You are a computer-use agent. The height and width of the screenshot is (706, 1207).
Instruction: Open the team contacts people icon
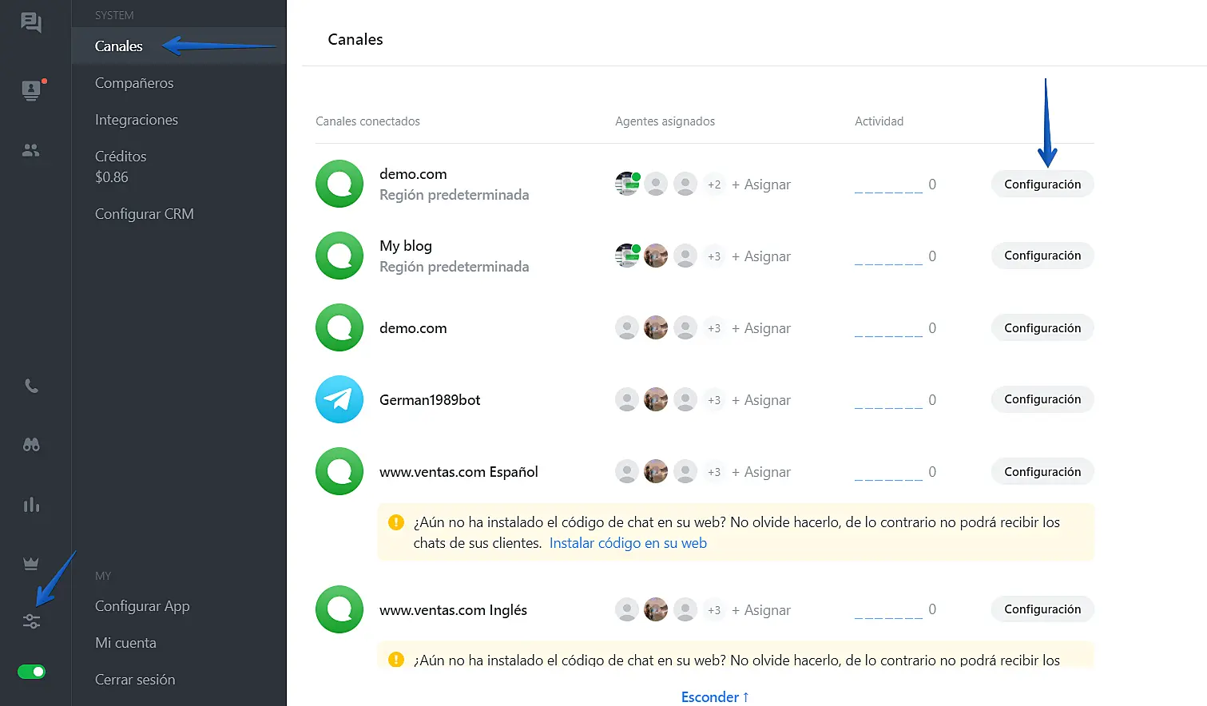(x=31, y=150)
